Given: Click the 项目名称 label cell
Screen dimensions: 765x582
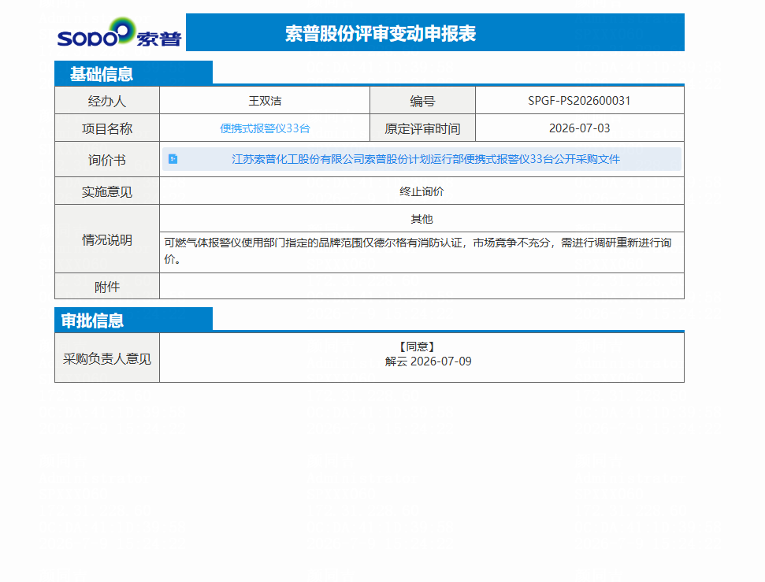Looking at the screenshot, I should click(107, 128).
